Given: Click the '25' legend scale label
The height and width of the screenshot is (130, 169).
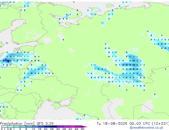Looking at the screenshot, I should pos(52,129).
